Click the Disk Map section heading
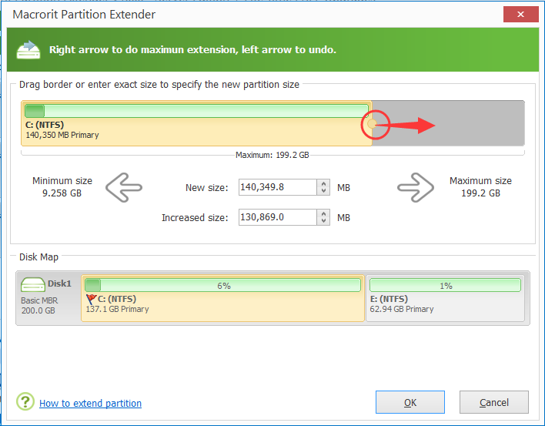Screen dimensions: 545x426 (38, 257)
